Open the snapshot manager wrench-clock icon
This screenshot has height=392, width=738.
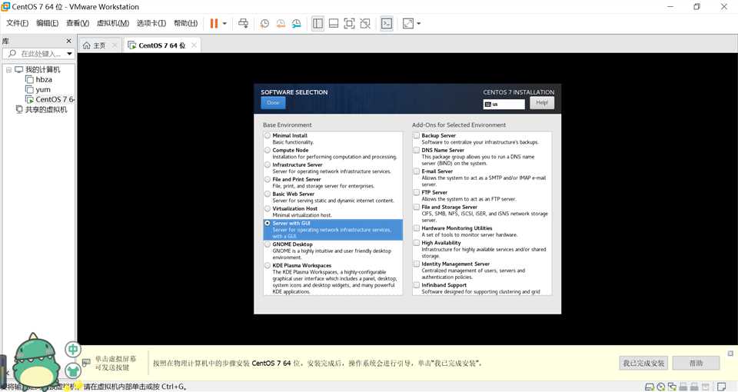point(297,23)
